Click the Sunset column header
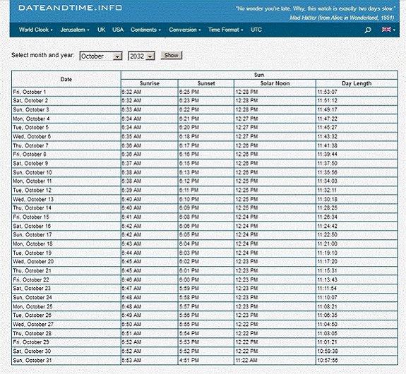The image size is (406, 374). pyautogui.click(x=206, y=83)
